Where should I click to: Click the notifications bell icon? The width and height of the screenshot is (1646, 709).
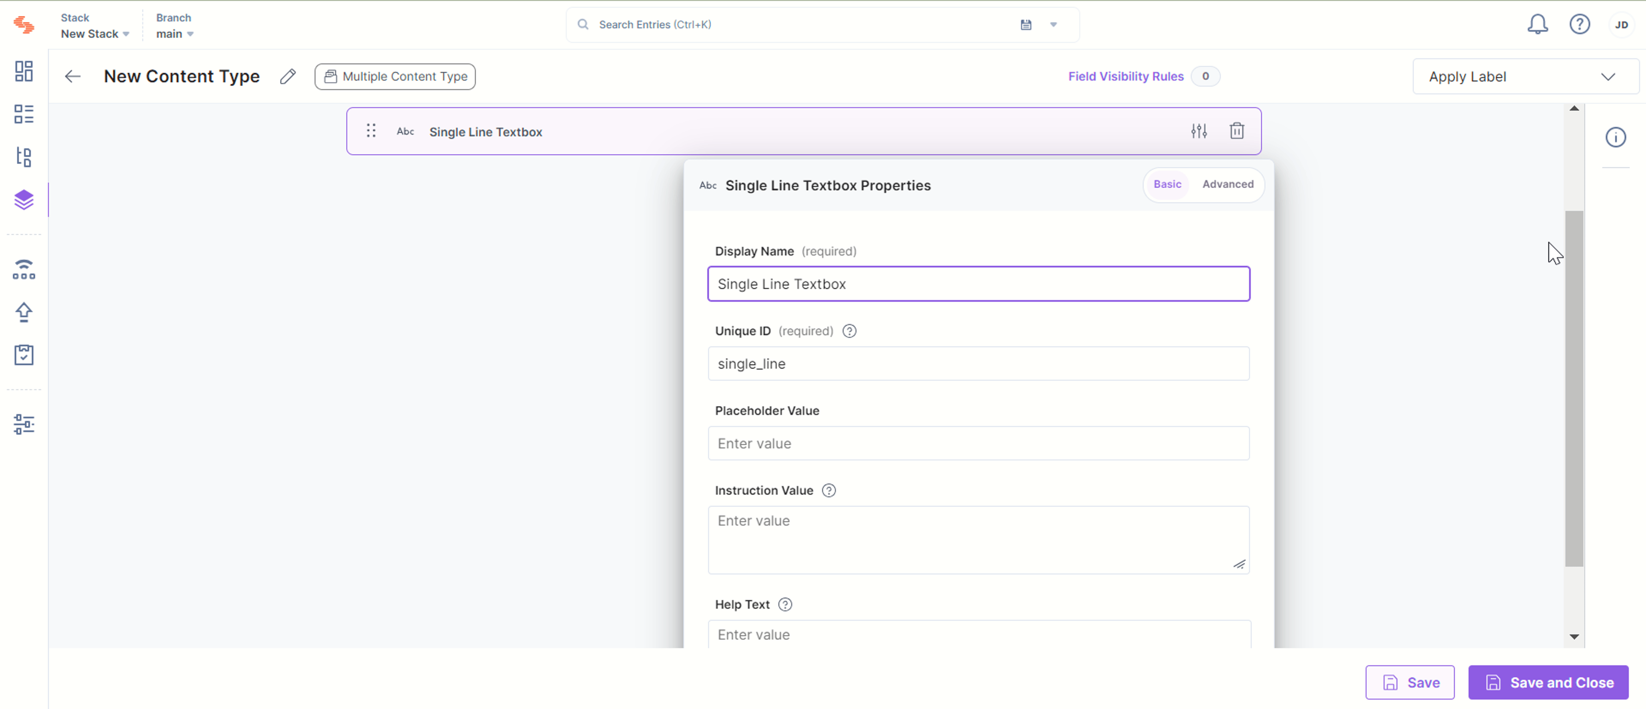1538,24
